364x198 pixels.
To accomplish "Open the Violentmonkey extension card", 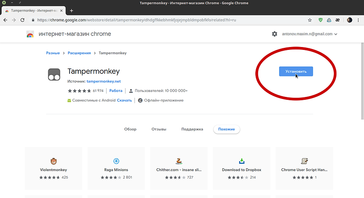I will click(x=54, y=168).
